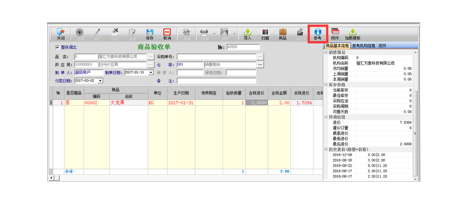The width and height of the screenshot is (459, 206).
Task: Click the 机构名称 row in side panel
Action: (369, 63)
